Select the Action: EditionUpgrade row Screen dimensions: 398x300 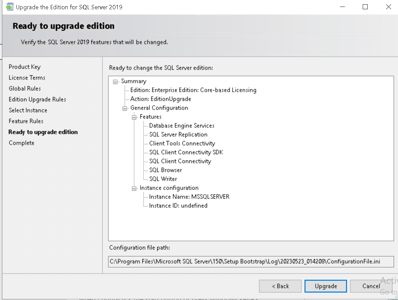pyautogui.click(x=161, y=99)
